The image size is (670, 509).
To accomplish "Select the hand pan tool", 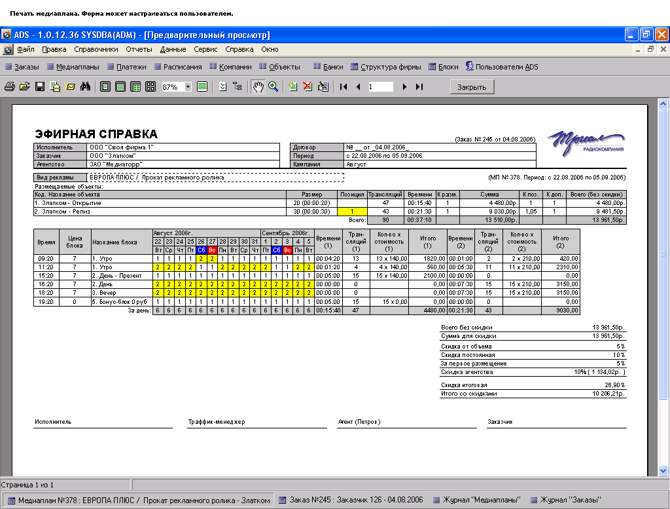I will click(258, 87).
